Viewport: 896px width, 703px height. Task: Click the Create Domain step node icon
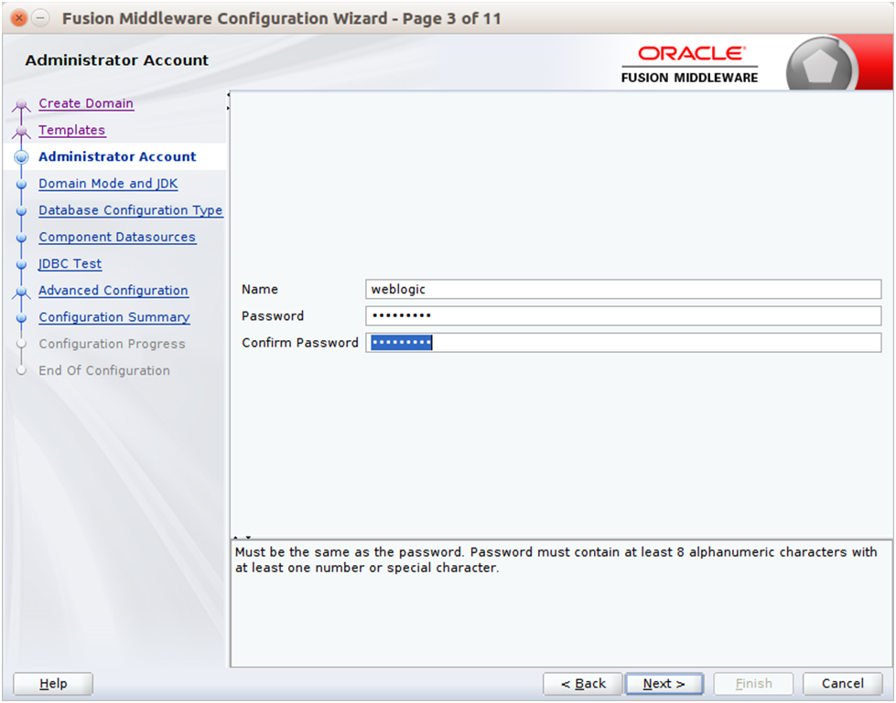coord(21,104)
